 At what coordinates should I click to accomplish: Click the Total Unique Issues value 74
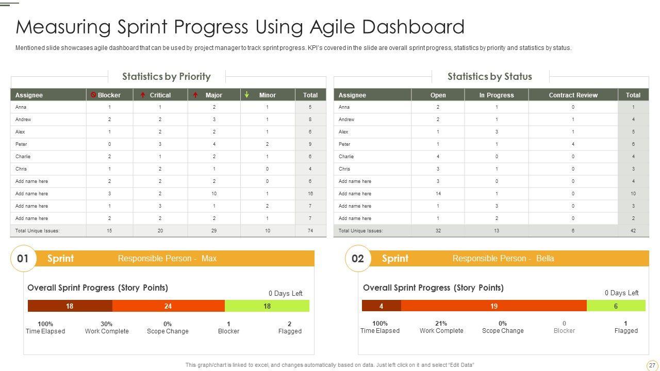[310, 231]
